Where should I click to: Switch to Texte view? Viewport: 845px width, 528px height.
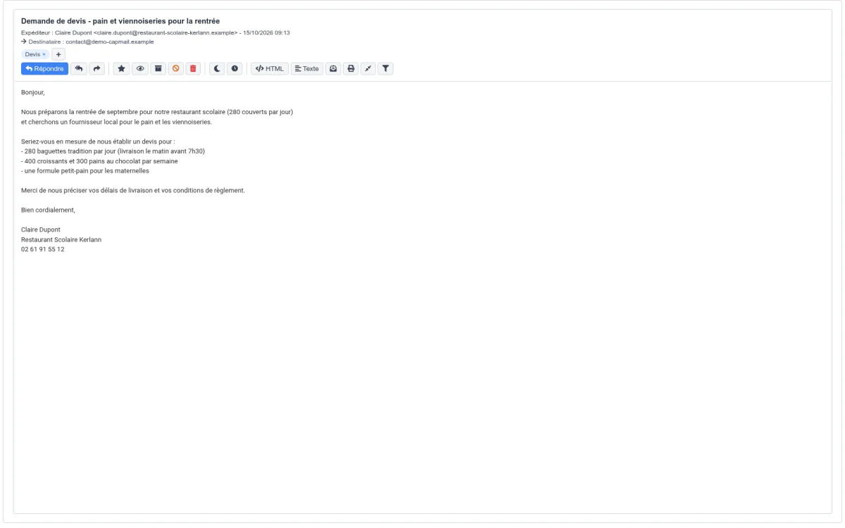coord(307,68)
